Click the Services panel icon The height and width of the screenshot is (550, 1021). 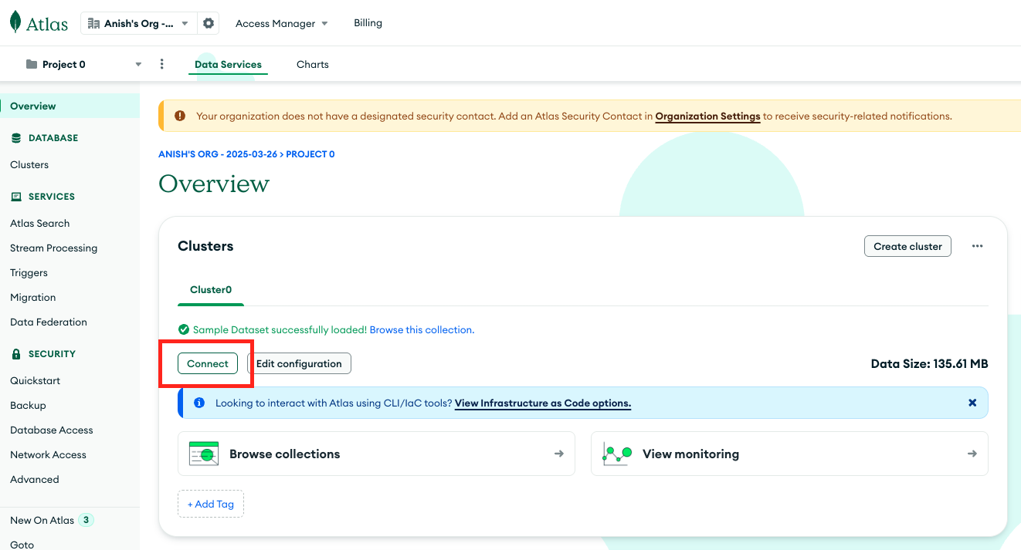[16, 196]
